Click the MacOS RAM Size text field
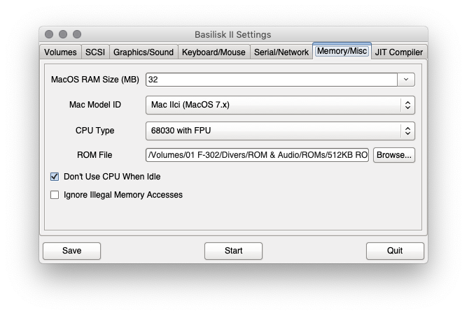 pyautogui.click(x=272, y=80)
